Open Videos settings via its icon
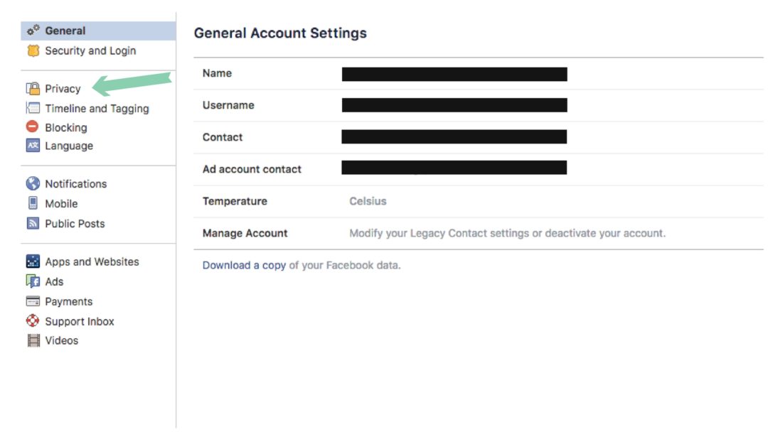This screenshot has width=768, height=432. [x=31, y=340]
